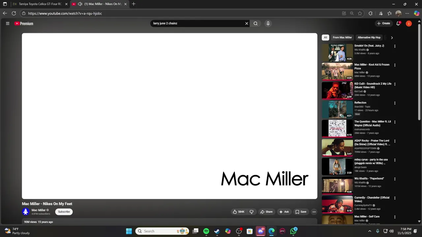Screen dimensions: 422x237
Task: Open browser extensions puzzle icon
Action: (x=371, y=13)
